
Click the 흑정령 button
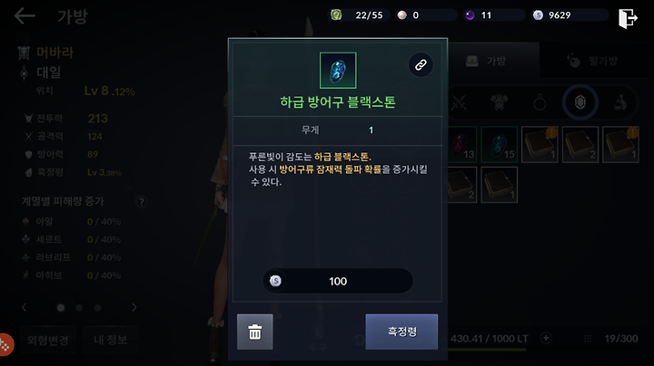[401, 332]
